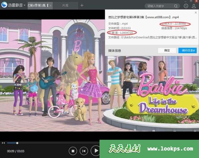Click the playback progress bar

[50, 143]
